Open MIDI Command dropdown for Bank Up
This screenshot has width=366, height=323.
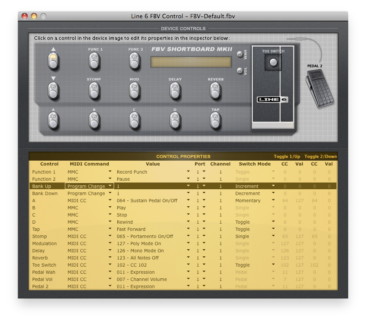(x=110, y=186)
